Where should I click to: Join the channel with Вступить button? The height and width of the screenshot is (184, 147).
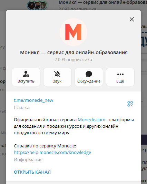[x=26, y=77]
